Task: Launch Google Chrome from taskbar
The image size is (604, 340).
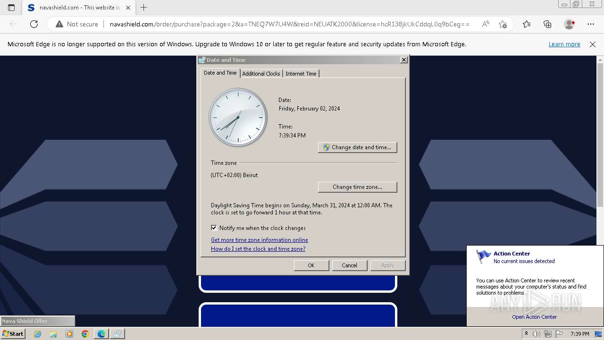Action: (x=85, y=334)
